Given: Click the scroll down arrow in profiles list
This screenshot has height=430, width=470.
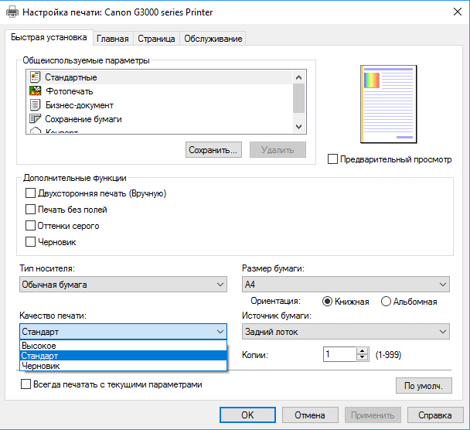Looking at the screenshot, I should pos(298,127).
